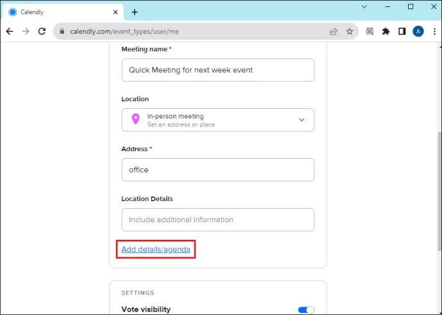Click the Meeting name input field
Image resolution: width=442 pixels, height=315 pixels.
[218, 70]
